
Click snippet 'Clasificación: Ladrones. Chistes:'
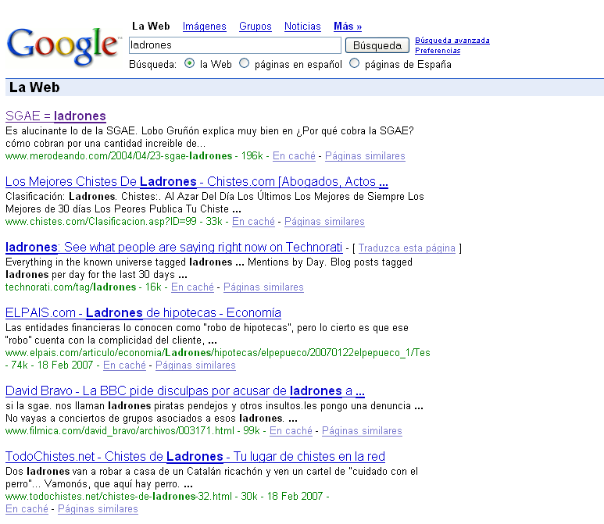pos(215,202)
